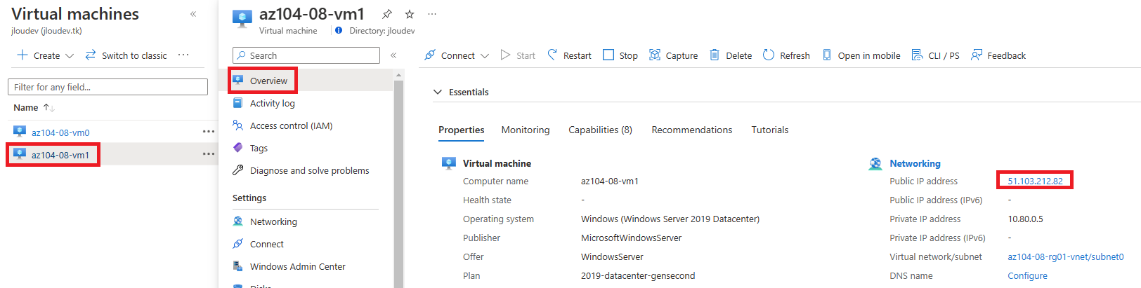
Task: Stop the virtual machine
Action: [620, 55]
